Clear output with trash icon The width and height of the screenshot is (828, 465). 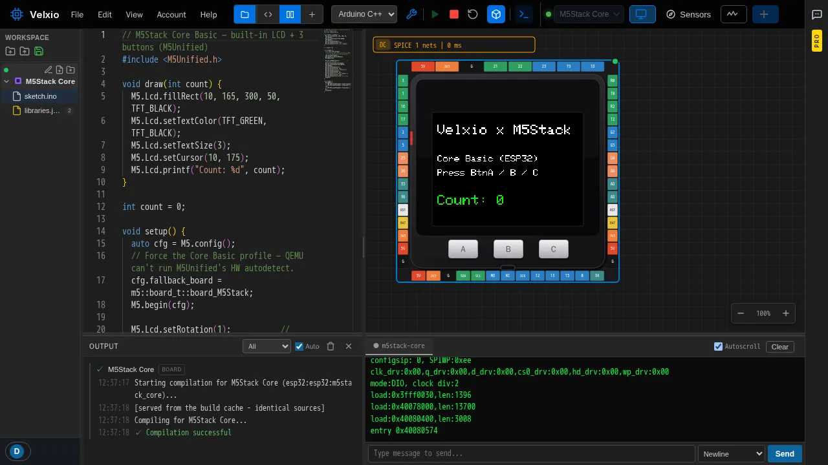pos(331,346)
